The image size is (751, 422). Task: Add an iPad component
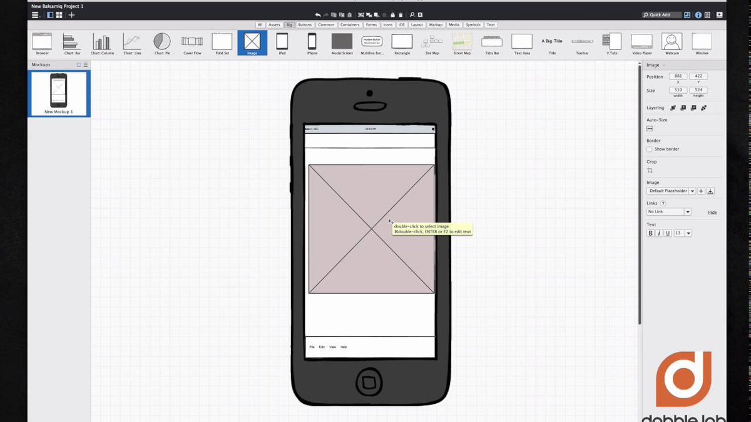(282, 44)
